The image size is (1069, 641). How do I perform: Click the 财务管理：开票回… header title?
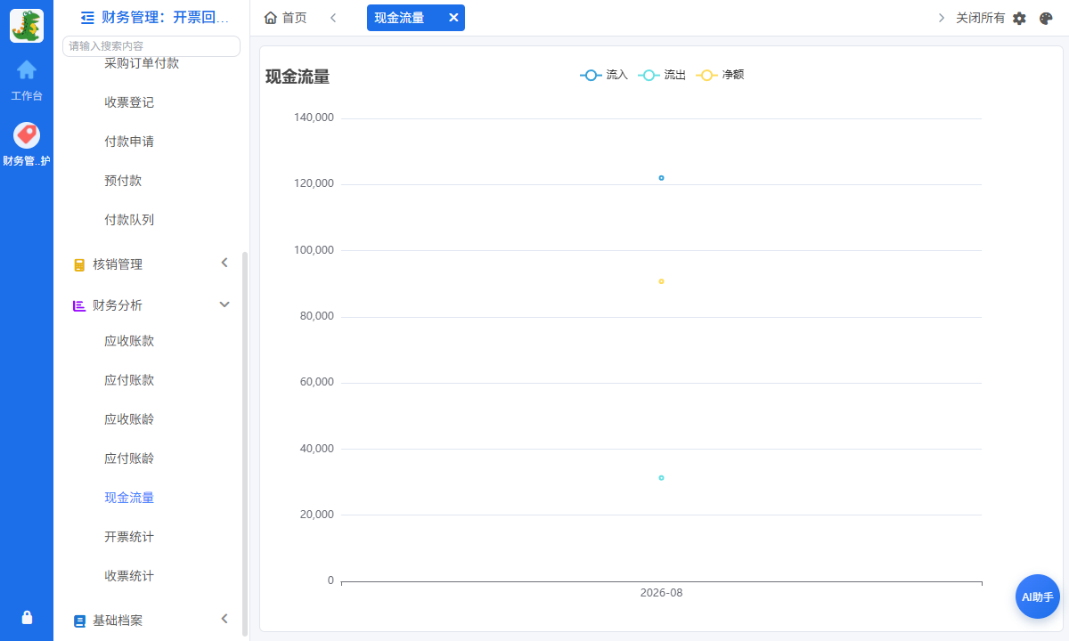coord(166,17)
